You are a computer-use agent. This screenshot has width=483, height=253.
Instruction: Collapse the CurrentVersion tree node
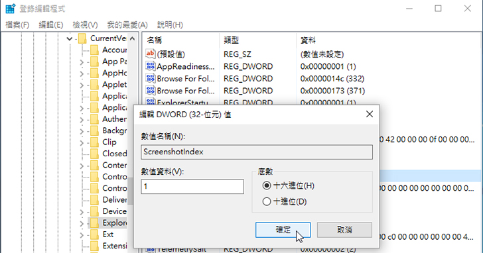click(x=69, y=38)
